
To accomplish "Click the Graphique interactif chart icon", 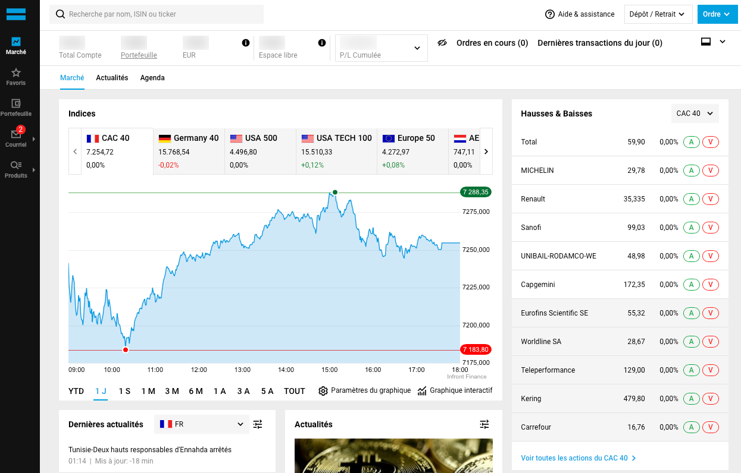I will [x=422, y=391].
